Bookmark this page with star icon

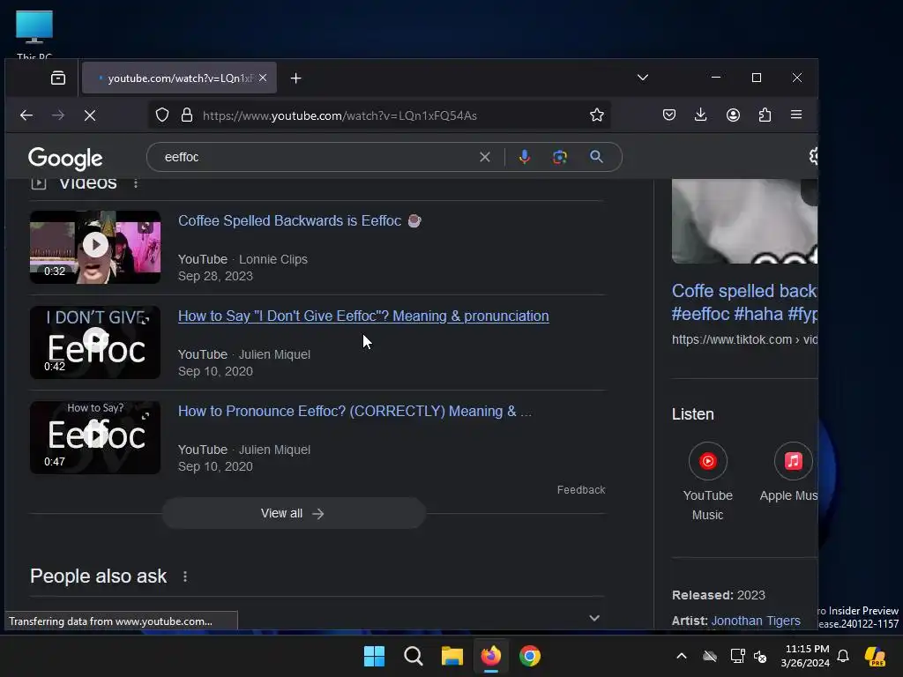[597, 115]
